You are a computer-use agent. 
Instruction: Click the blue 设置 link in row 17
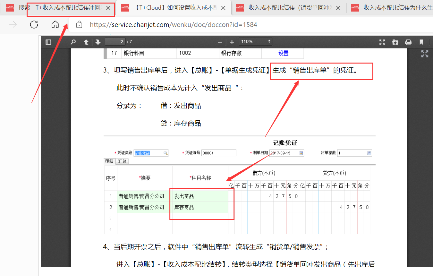coord(283,53)
